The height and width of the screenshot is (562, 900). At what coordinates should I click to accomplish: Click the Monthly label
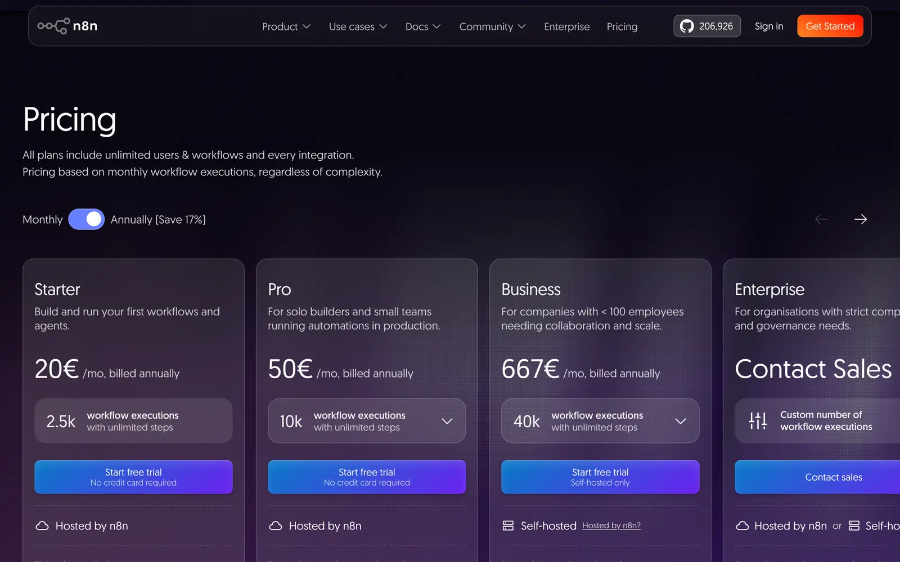43,220
